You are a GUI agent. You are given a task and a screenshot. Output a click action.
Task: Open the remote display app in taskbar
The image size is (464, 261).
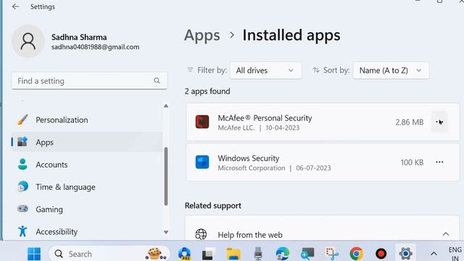point(307,254)
